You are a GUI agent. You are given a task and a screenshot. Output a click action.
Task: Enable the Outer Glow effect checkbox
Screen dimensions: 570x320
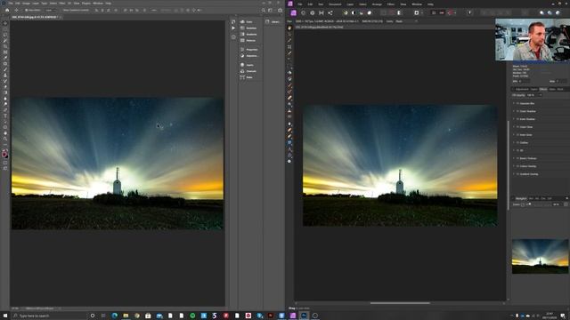tap(517, 127)
